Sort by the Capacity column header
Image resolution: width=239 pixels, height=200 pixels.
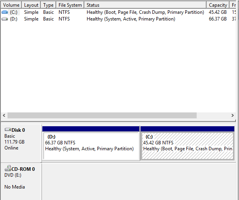[x=218, y=5]
